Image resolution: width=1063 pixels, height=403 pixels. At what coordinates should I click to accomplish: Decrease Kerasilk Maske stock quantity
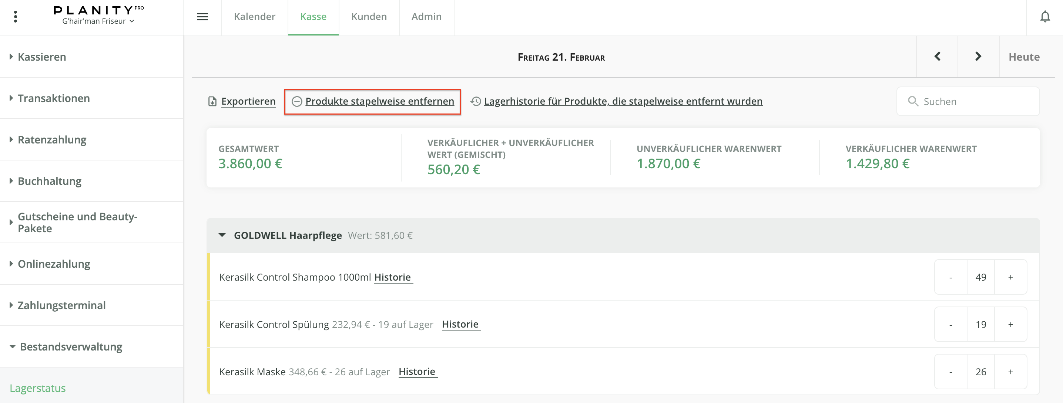point(950,372)
